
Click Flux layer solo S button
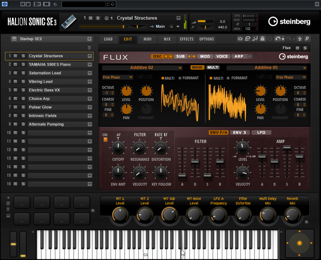[305, 48]
